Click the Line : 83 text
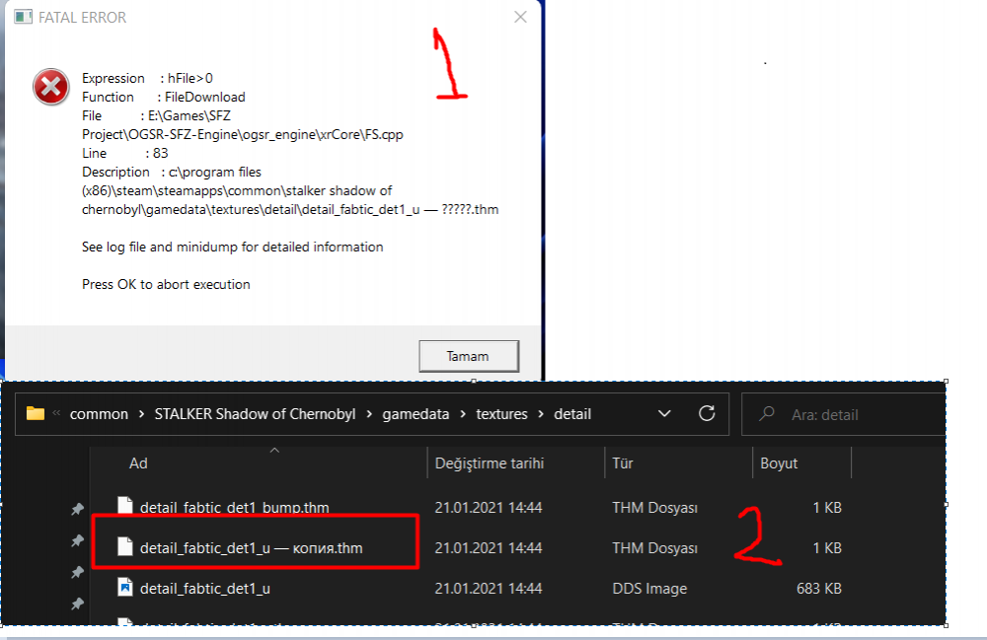987x640 pixels. 125,153
